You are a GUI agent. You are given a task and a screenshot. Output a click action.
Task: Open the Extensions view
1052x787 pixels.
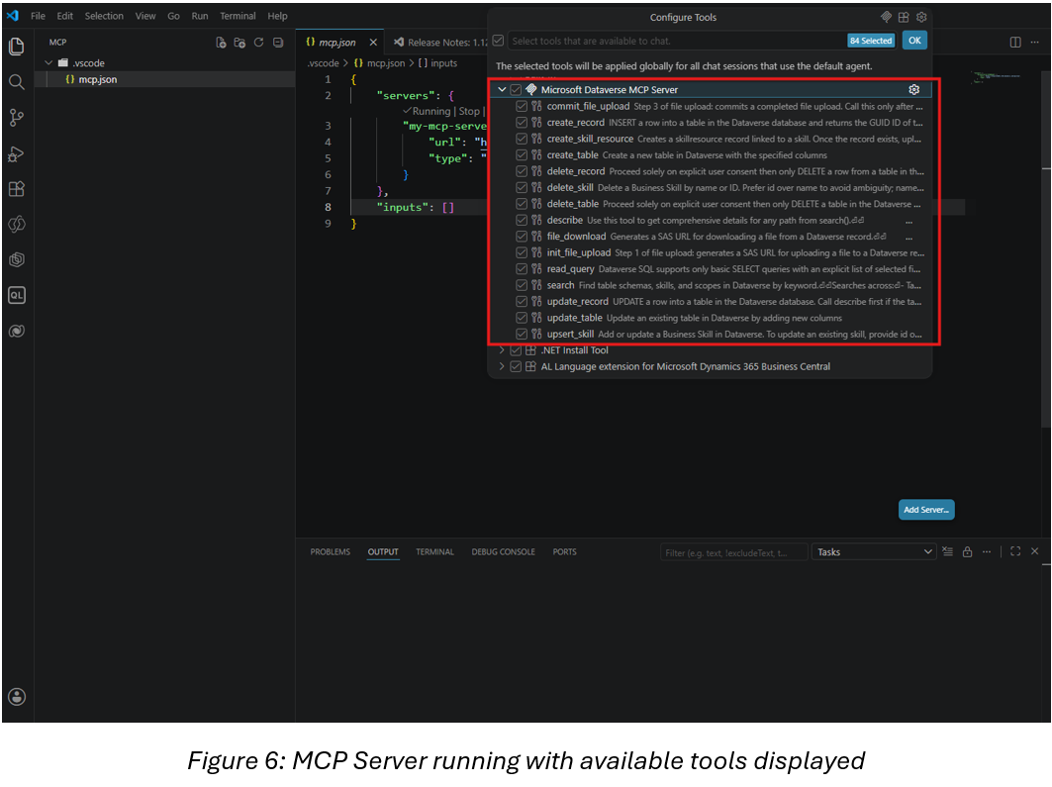tap(16, 188)
